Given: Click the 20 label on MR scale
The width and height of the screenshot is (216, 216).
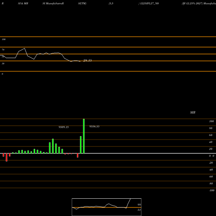Looking at the screenshot, I should (x=211, y=149).
